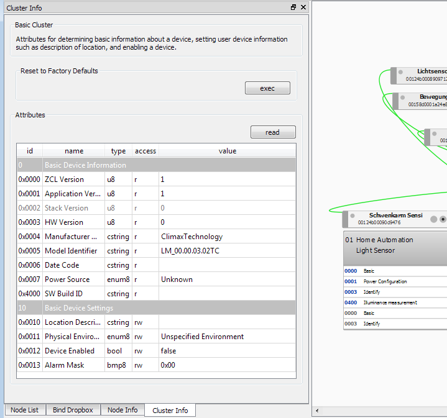447x418 pixels.
Task: Click the Basic Device Information section row
Action: (x=156, y=165)
